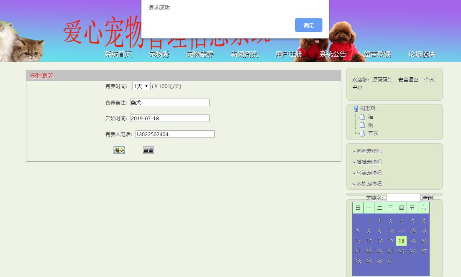The image size is (461, 277).
Task: Select date 18 on the calendar
Action: [x=401, y=241]
